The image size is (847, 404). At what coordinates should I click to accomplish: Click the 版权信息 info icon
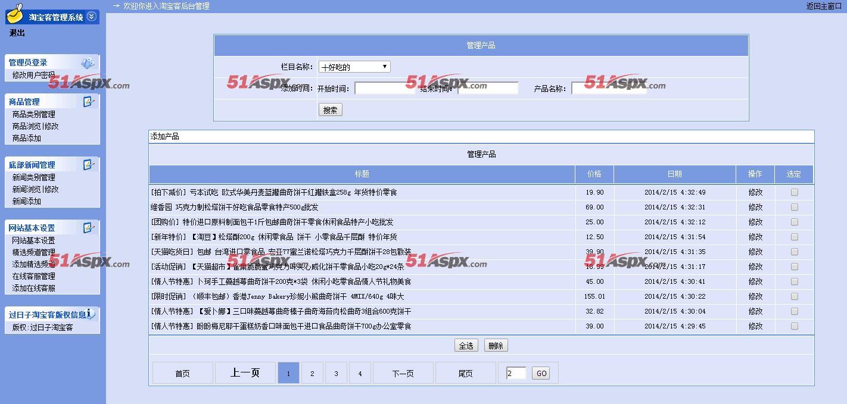[x=90, y=314]
